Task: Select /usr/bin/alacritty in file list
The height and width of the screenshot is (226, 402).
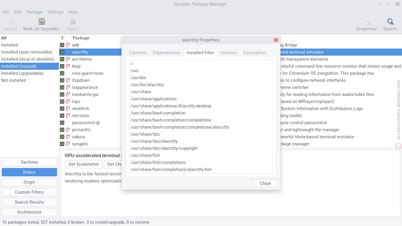Action: [x=201, y=85]
